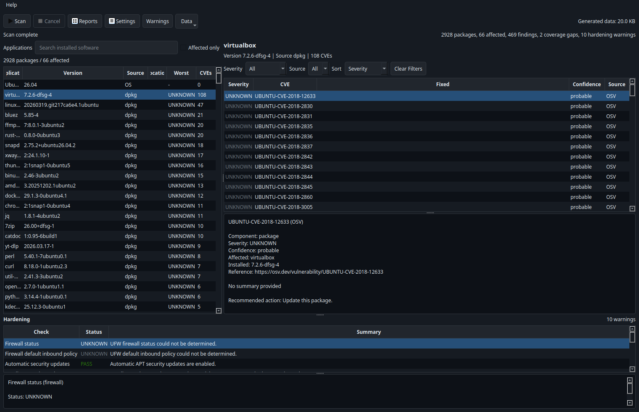
Task: Open the Severity filter dropdown
Action: (x=266, y=69)
